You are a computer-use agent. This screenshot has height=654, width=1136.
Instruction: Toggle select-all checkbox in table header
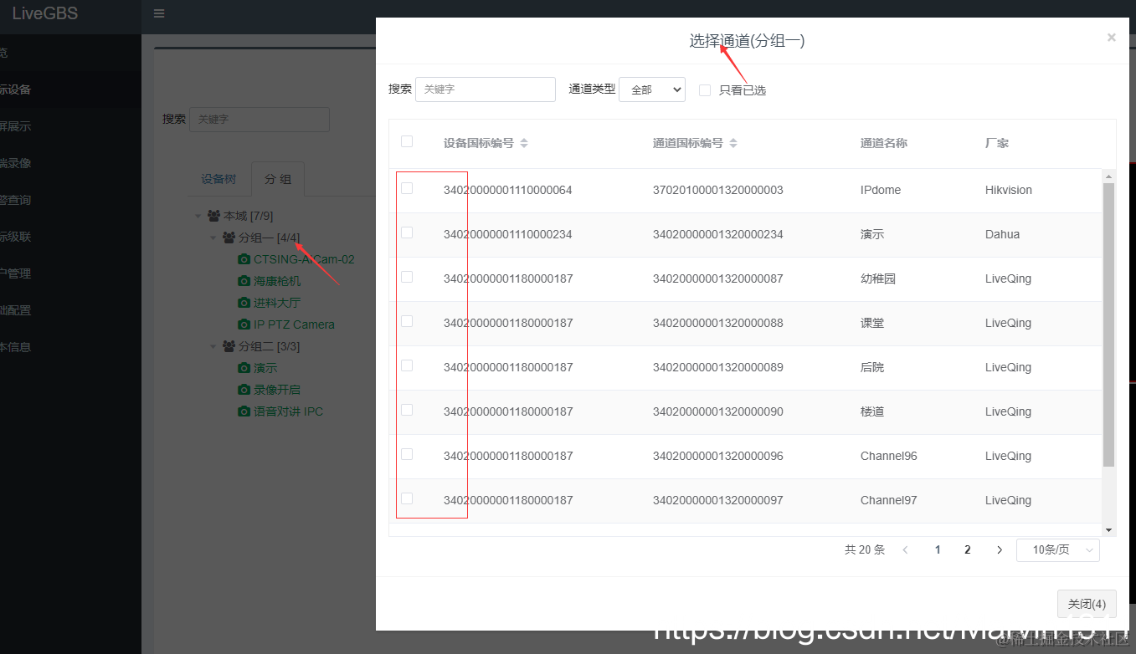pyautogui.click(x=407, y=141)
